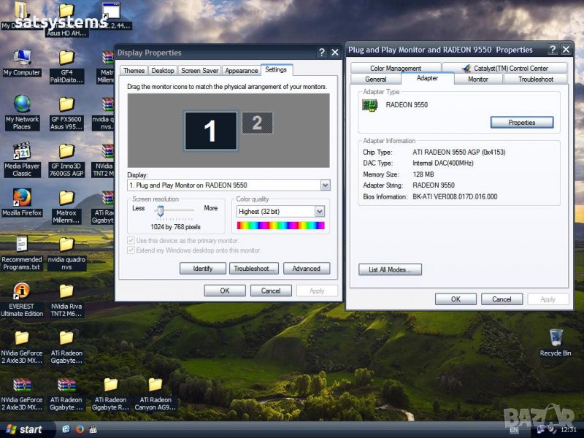Select monitor 2 in arrangement preview
This screenshot has height=438, width=584.
[x=257, y=123]
